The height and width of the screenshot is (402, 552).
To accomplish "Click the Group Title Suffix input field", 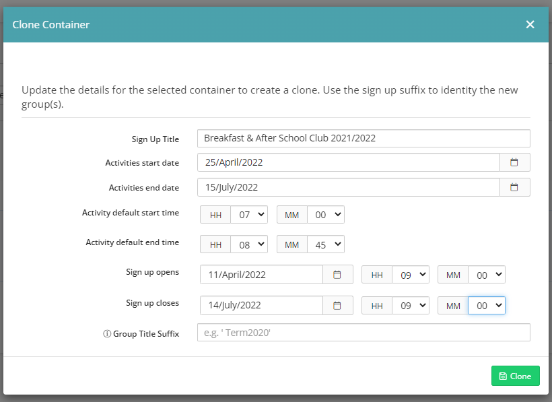I will pos(364,333).
